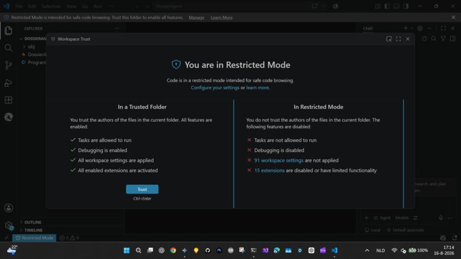Viewport: 461px width, 259px height.
Task: Open the Default approvals dropdown
Action: (406, 230)
